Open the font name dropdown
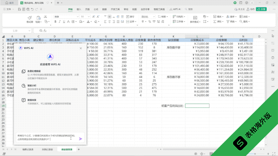Image resolution: width=278 pixels, height=156 pixels. (x=78, y=16)
